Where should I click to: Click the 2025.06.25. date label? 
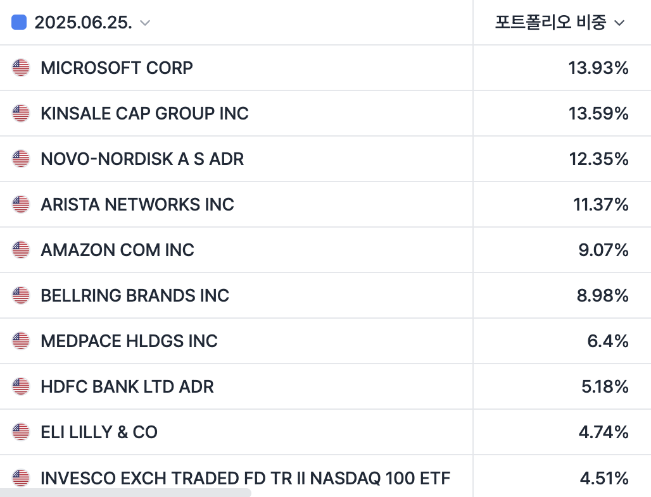(83, 23)
